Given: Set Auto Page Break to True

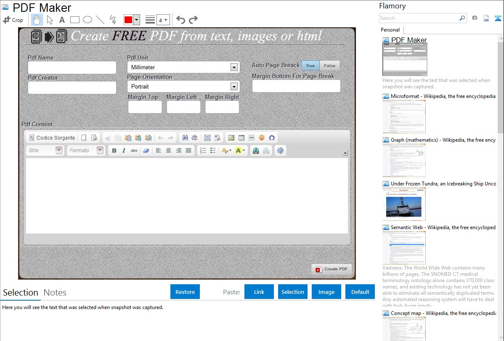Looking at the screenshot, I should tap(310, 66).
